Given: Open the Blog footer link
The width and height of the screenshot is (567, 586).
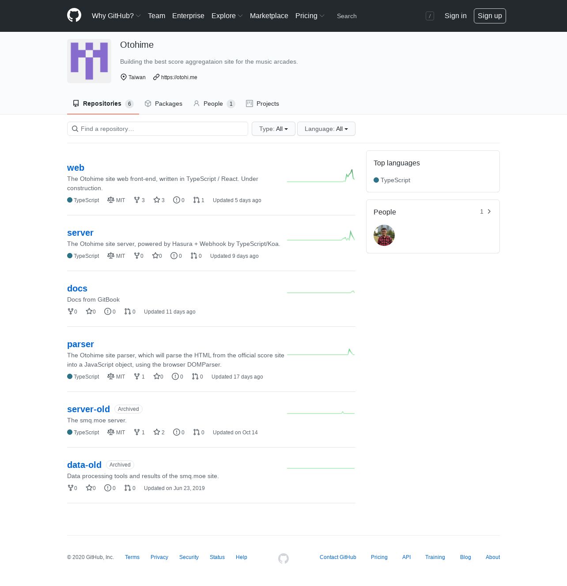Looking at the screenshot, I should (x=465, y=557).
